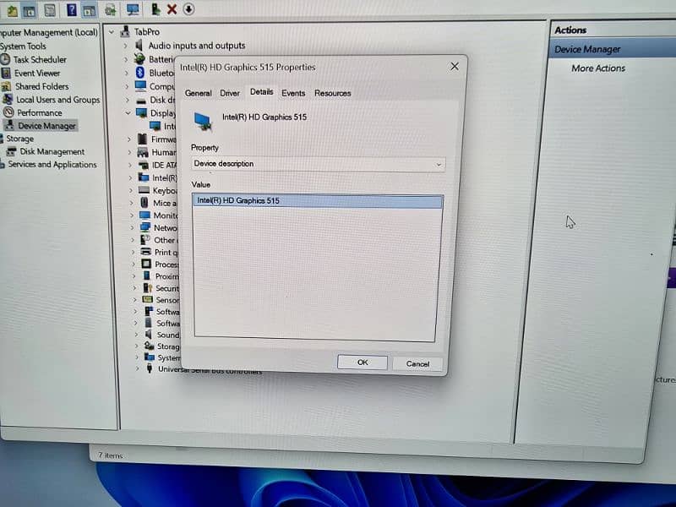Image resolution: width=676 pixels, height=507 pixels.
Task: Select the Intel(R) HD Graphics 515 value entry
Action: point(317,201)
